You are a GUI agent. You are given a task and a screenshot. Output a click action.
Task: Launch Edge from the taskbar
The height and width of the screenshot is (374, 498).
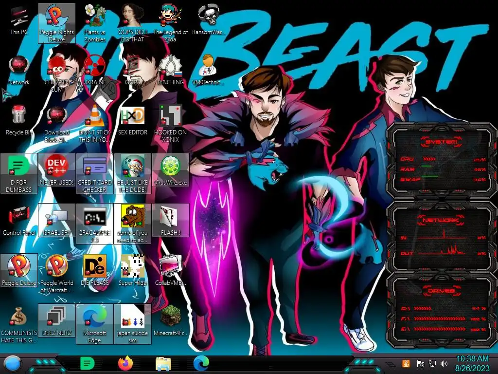[x=201, y=363]
